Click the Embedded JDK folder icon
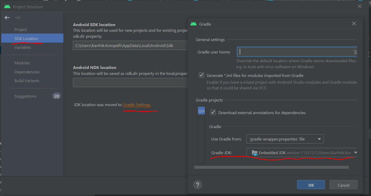371x196 pixels. click(255, 153)
